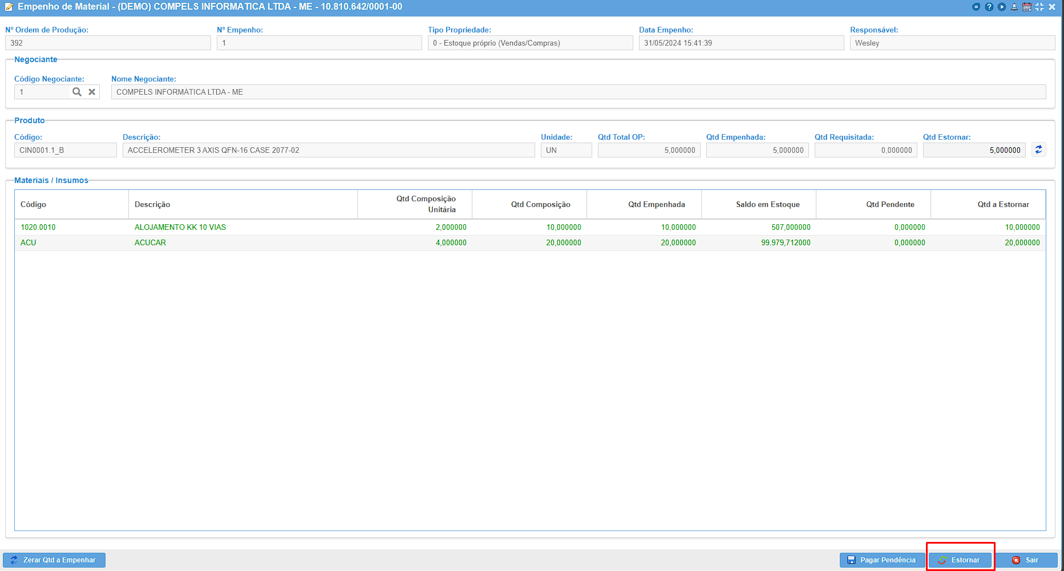Sort by the Código column header

click(72, 204)
